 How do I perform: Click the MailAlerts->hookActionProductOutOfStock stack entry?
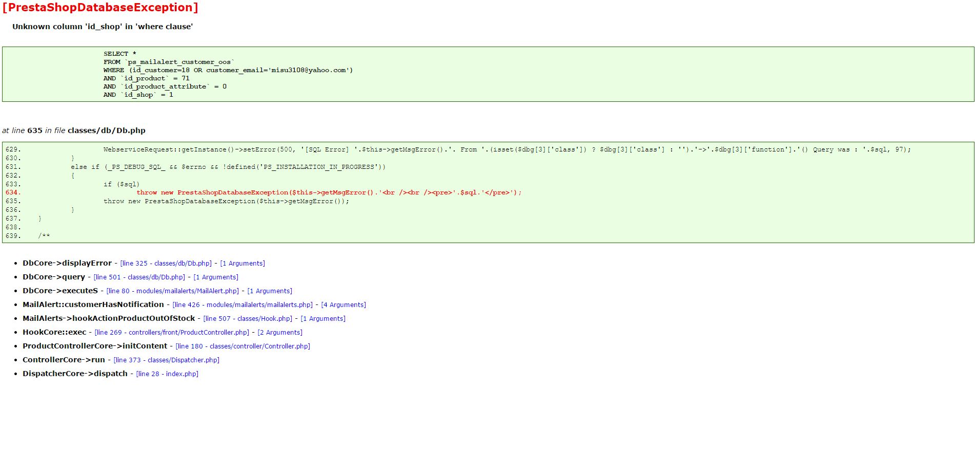coord(109,318)
